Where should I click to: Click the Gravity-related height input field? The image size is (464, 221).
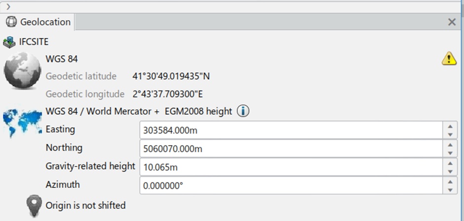(x=291, y=167)
